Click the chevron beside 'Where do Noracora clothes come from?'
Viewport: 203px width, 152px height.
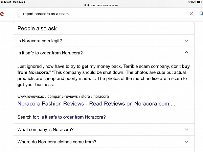186,142
